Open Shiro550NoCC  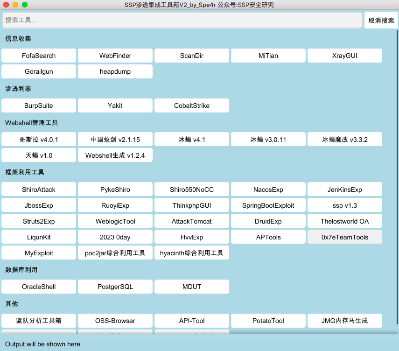[x=192, y=189]
